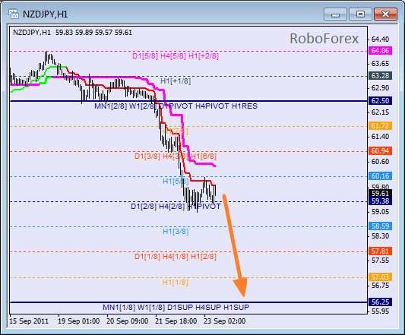Select the 57.03 orange price tag
405x335 pixels.
point(380,277)
